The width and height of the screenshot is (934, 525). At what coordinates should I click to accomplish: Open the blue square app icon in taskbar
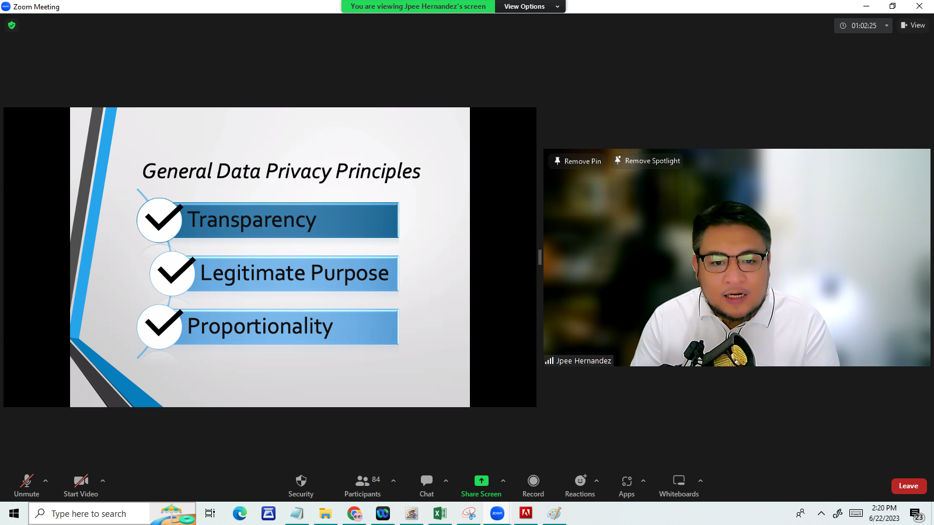268,513
